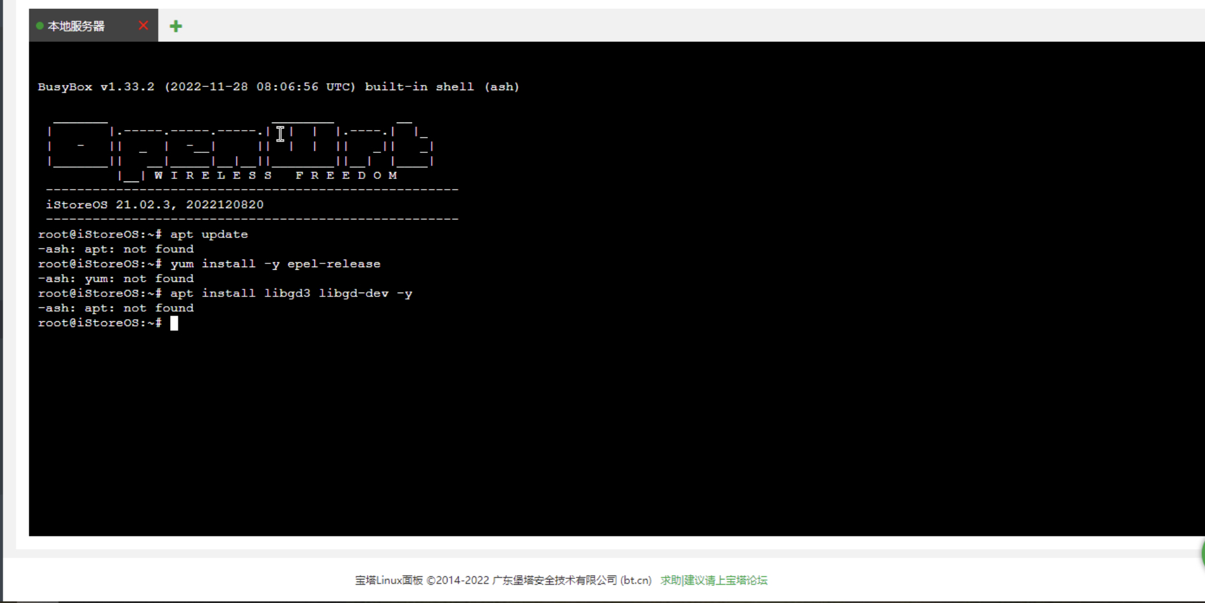Click the 'apt update' command line
Image resolution: width=1205 pixels, height=603 pixels.
point(209,234)
